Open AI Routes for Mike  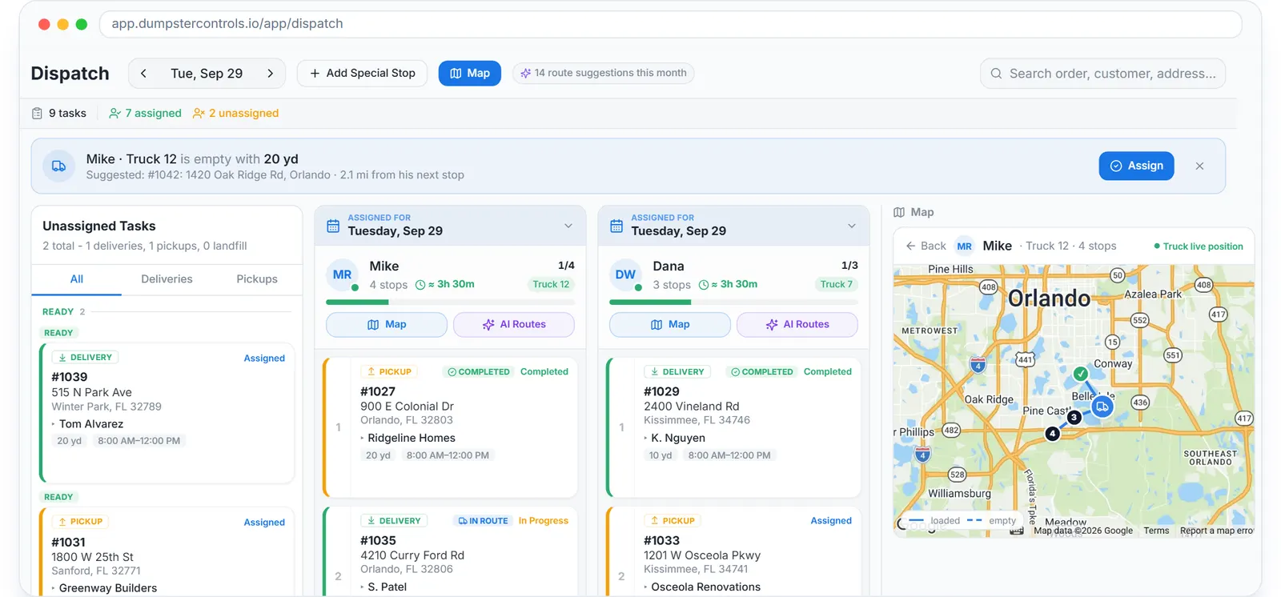[514, 325]
